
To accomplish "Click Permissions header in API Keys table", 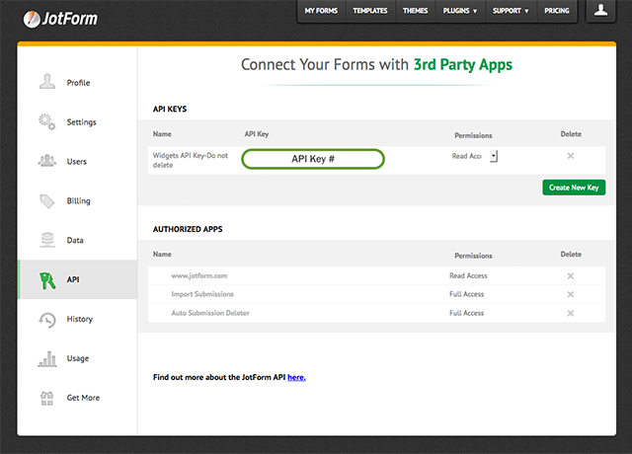I will [x=473, y=135].
